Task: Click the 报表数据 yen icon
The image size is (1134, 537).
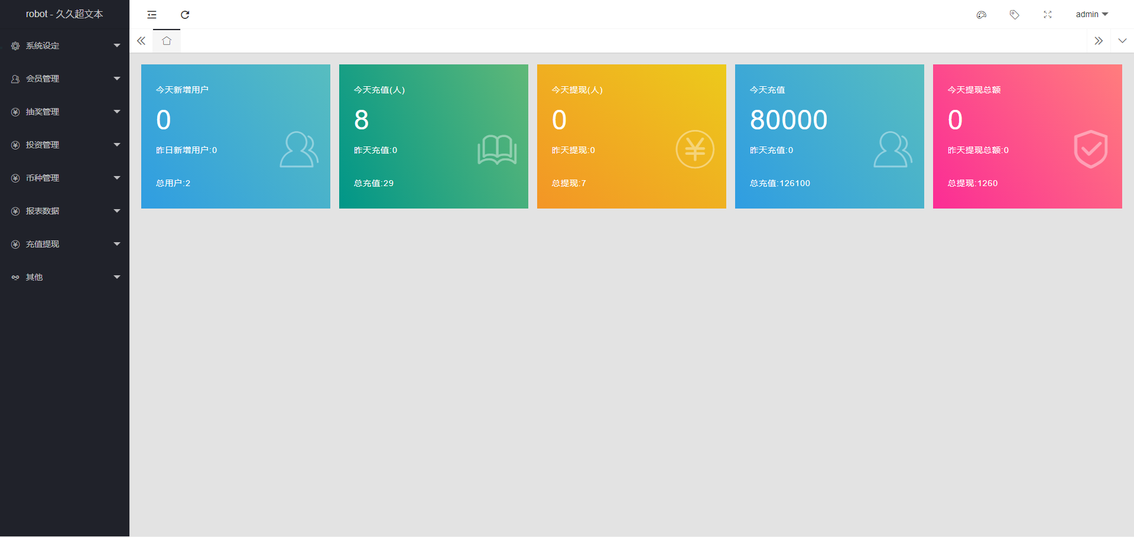Action: click(15, 211)
